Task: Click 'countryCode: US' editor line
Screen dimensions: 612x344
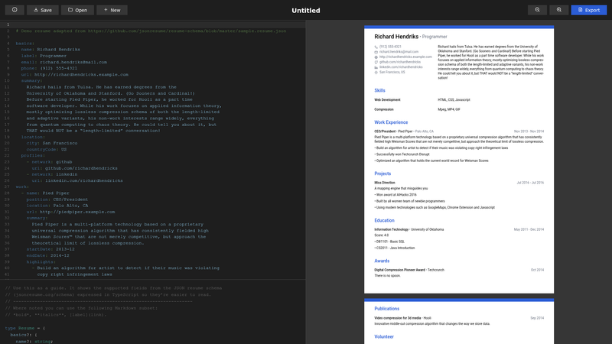Action: tap(47, 149)
